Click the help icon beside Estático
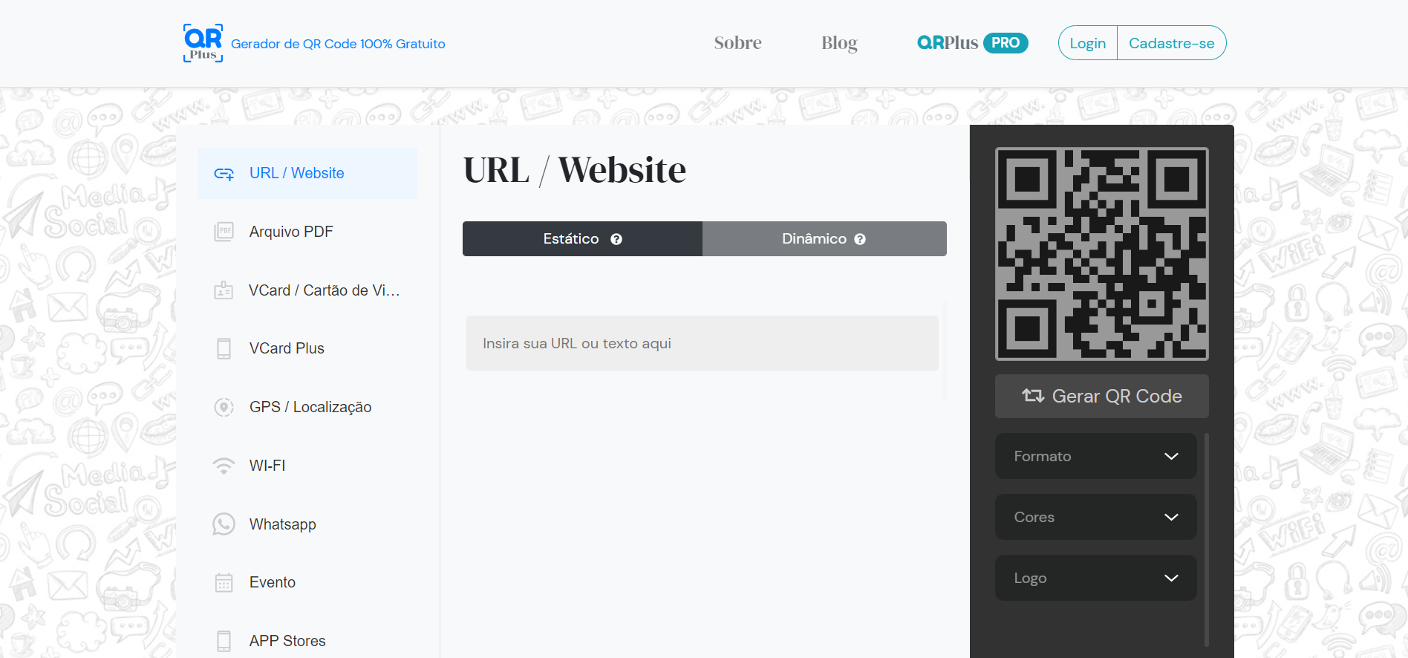The height and width of the screenshot is (658, 1408). pos(616,239)
